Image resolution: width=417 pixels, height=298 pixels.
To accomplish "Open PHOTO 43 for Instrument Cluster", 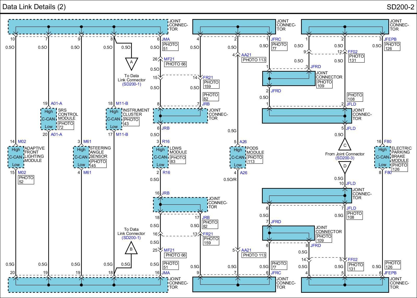I will pyautogui.click(x=131, y=121).
